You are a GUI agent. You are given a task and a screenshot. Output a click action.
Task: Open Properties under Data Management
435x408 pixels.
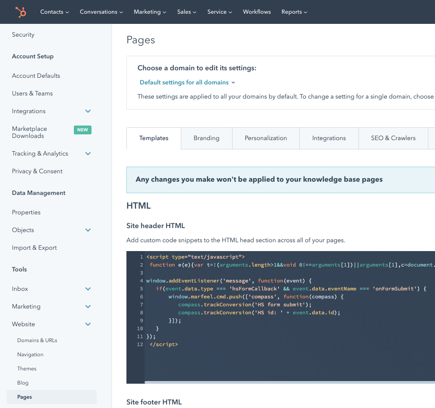coord(26,213)
